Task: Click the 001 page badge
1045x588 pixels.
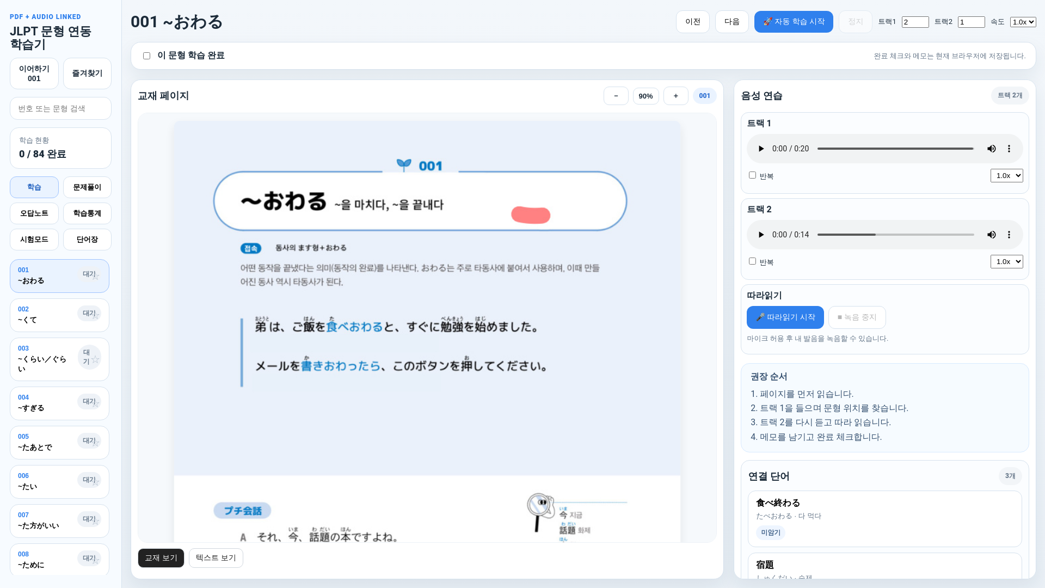Action: pyautogui.click(x=704, y=96)
